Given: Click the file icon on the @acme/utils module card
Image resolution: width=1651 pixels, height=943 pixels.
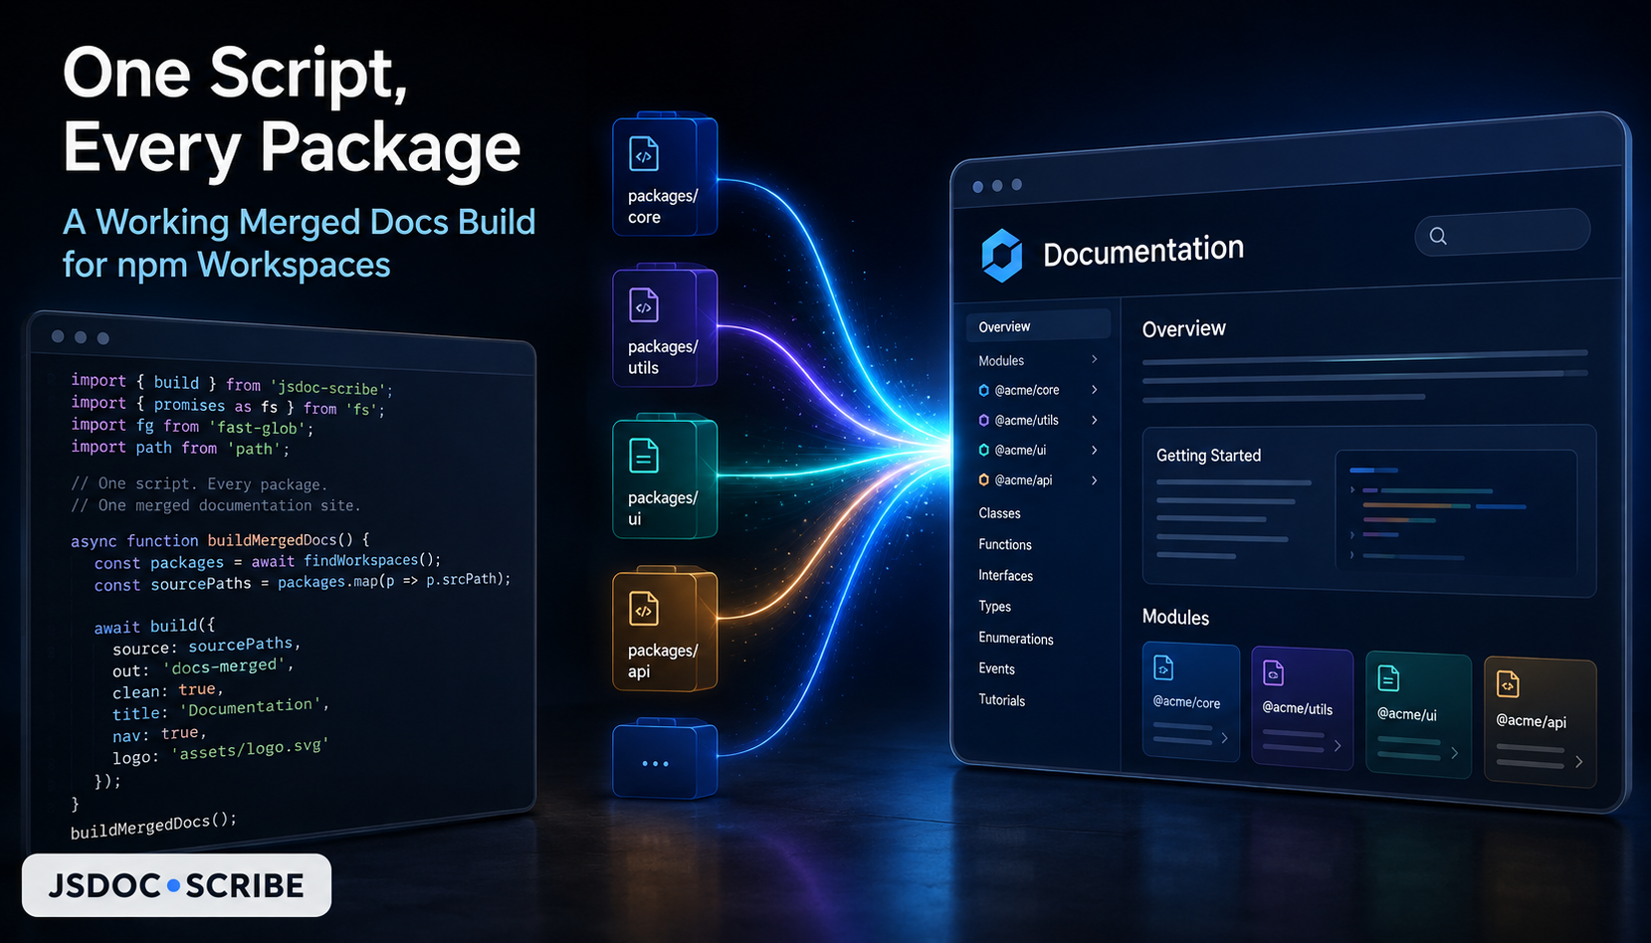Looking at the screenshot, I should click(1273, 673).
